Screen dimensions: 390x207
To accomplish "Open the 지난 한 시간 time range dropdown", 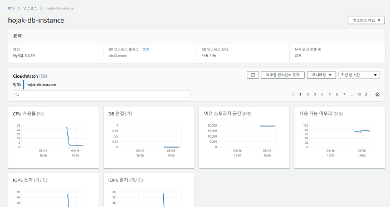I will tap(359, 75).
